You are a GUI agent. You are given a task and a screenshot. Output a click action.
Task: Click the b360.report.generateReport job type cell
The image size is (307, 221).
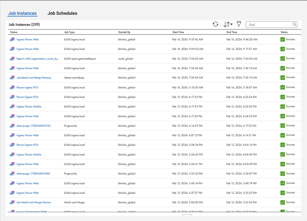point(80,59)
